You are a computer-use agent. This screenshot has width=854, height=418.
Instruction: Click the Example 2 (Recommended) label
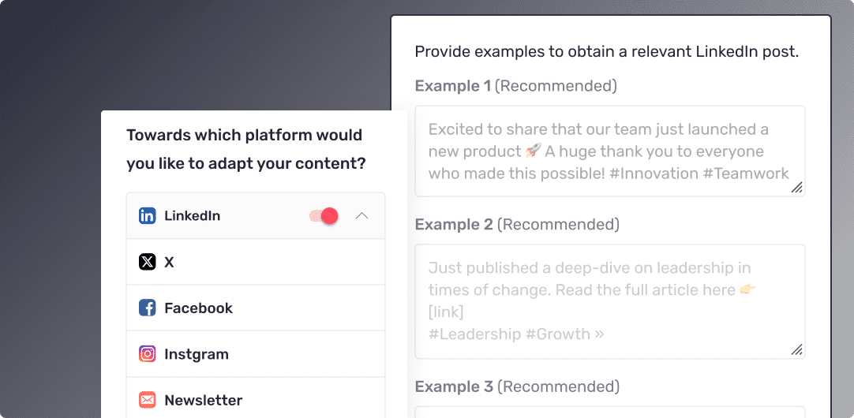tap(517, 225)
